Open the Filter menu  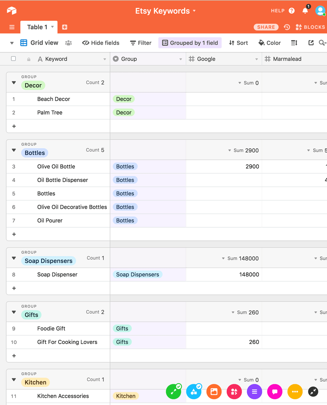(141, 43)
